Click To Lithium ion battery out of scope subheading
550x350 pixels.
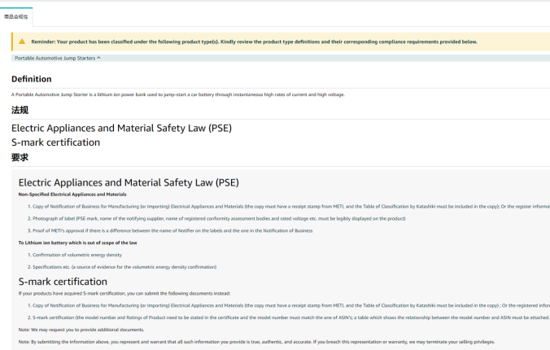(77, 243)
